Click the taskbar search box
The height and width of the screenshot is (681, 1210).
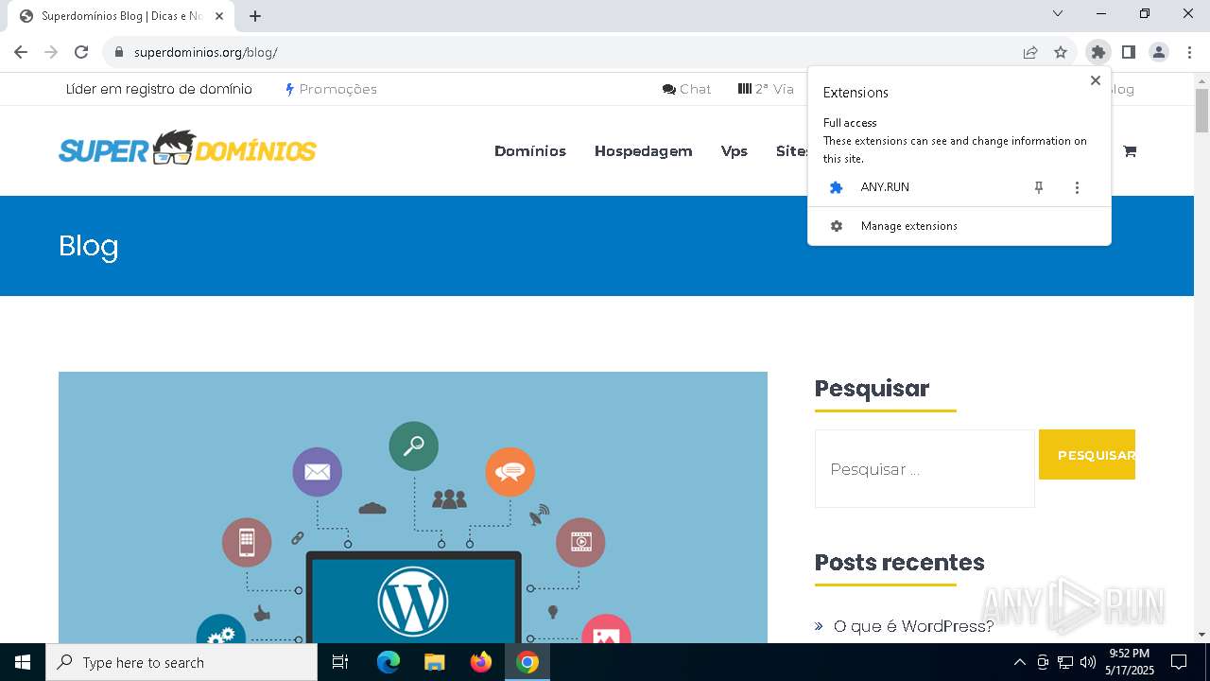click(181, 662)
